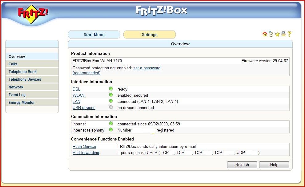Open the site map tree icon
The width and height of the screenshot is (305, 187).
point(271,34)
